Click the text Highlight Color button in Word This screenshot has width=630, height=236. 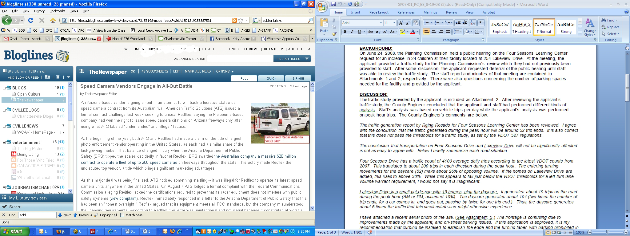(402, 32)
